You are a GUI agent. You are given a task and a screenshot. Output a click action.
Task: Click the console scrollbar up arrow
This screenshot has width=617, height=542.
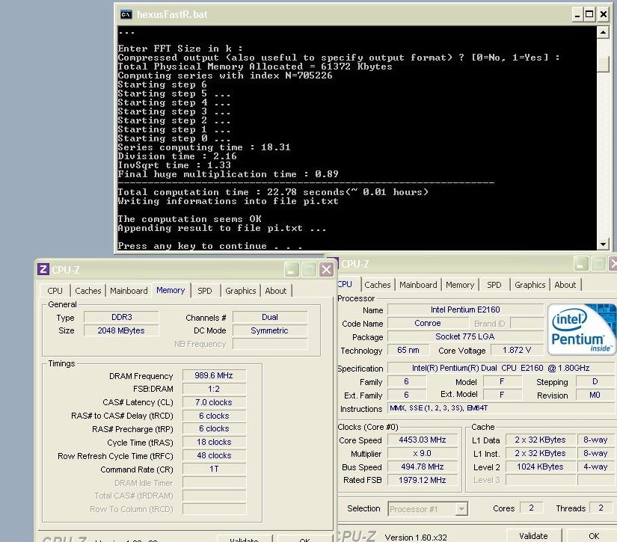click(603, 32)
